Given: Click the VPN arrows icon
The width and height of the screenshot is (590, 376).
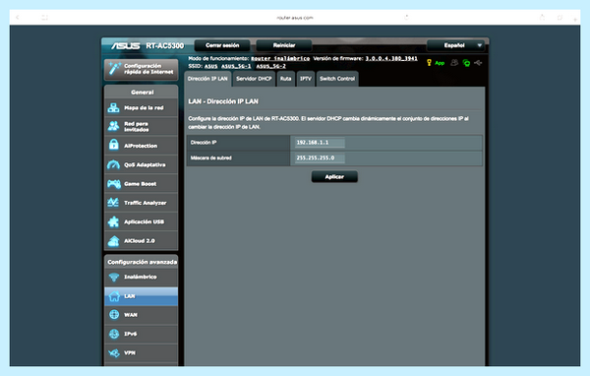Looking at the screenshot, I should [114, 353].
